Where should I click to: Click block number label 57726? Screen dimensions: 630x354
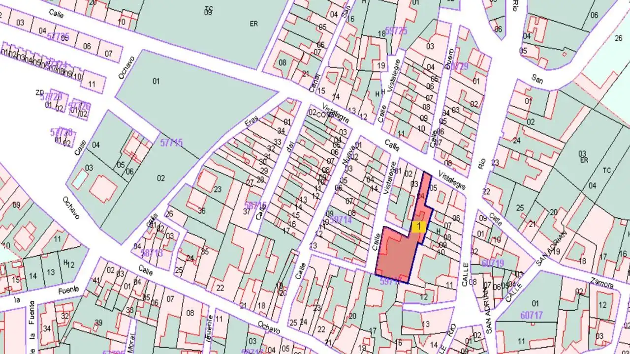coord(79,106)
